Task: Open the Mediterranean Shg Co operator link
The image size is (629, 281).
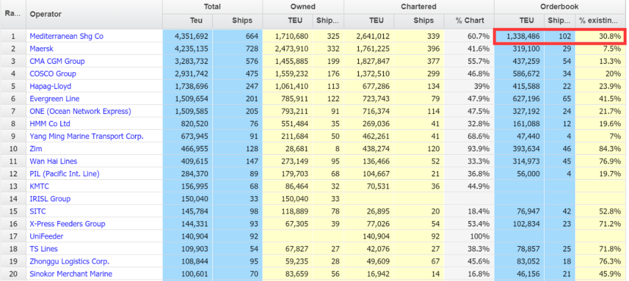Action: click(66, 36)
